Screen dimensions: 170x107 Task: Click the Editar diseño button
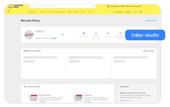click(x=145, y=35)
